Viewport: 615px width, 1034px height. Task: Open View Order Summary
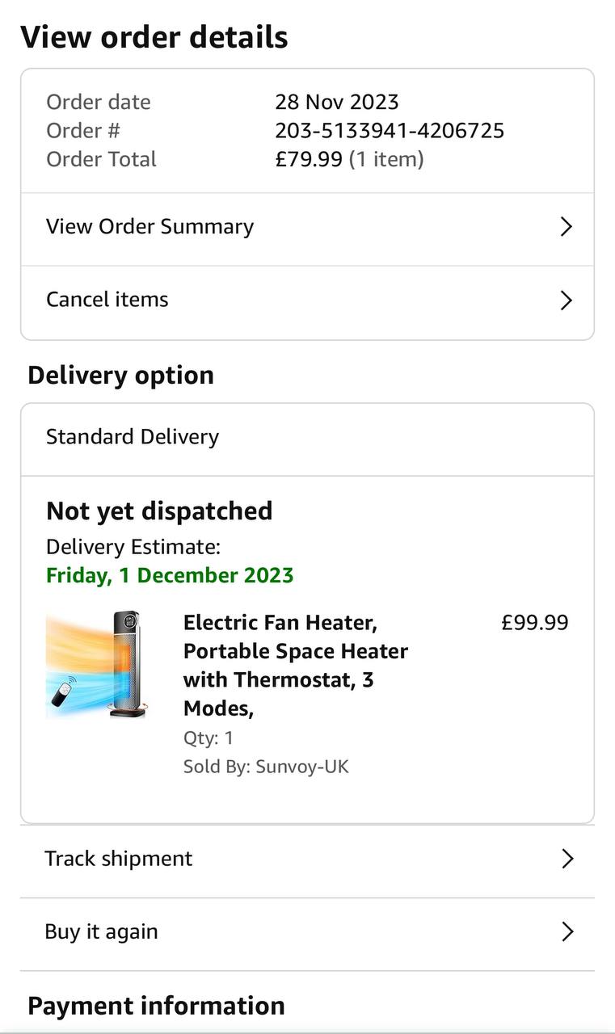click(x=150, y=227)
